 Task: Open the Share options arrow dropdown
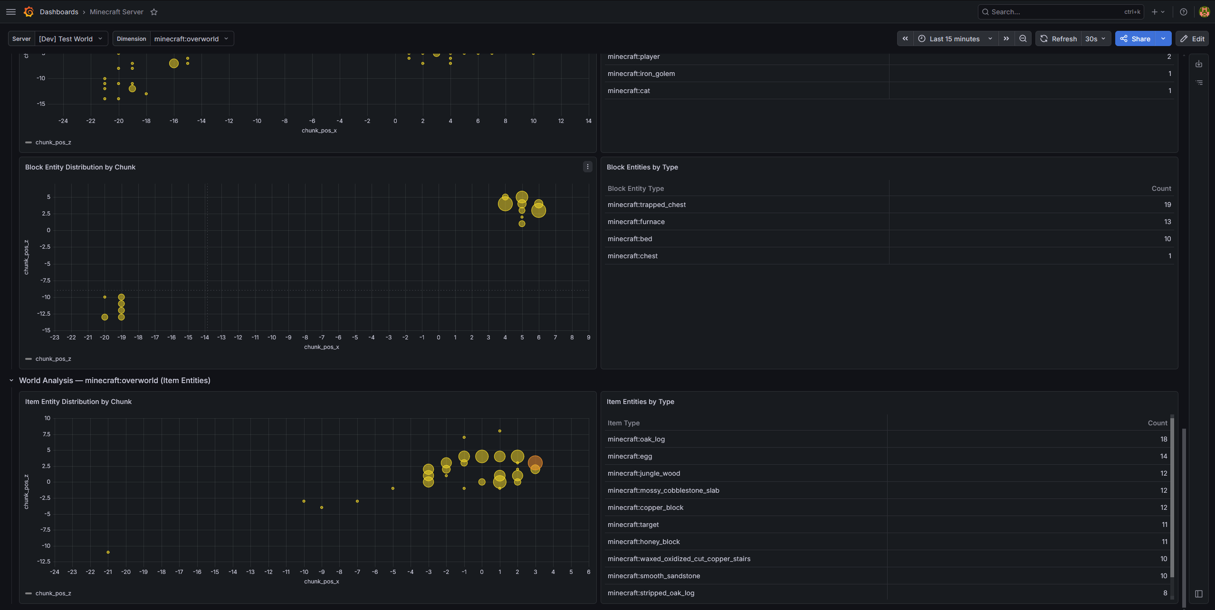(x=1163, y=38)
